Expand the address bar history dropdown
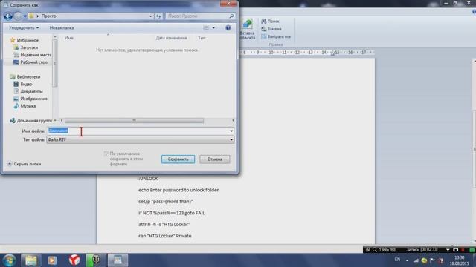 tap(150, 16)
